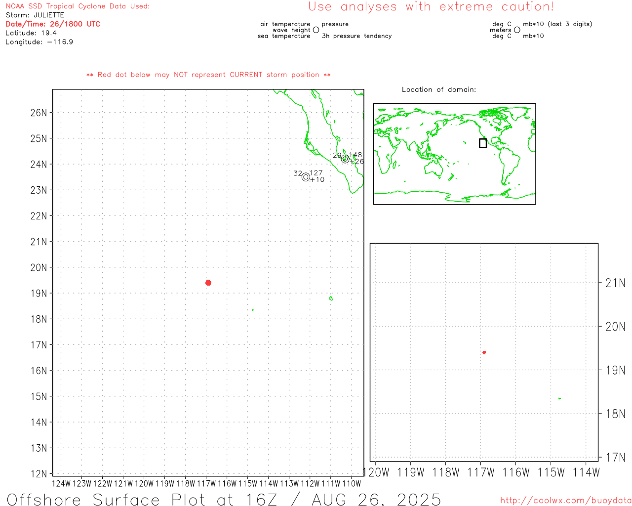
Task: Click 'meters' unit label in legend
Action: (x=500, y=30)
